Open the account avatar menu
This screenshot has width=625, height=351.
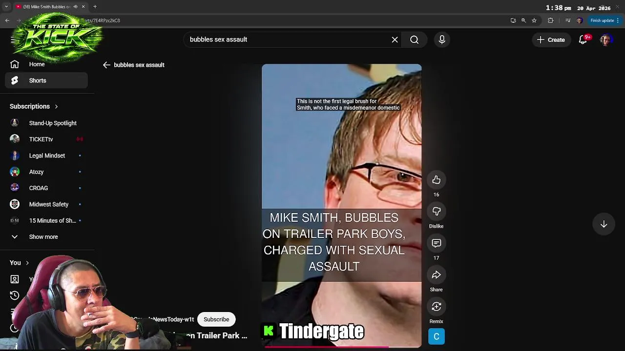pos(606,40)
